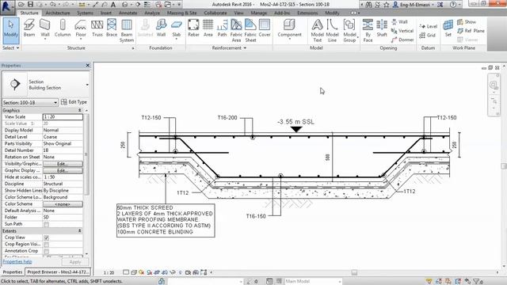Select the foundation Wall tool
Image resolution: width=507 pixels, height=285 pixels.
tap(161, 28)
